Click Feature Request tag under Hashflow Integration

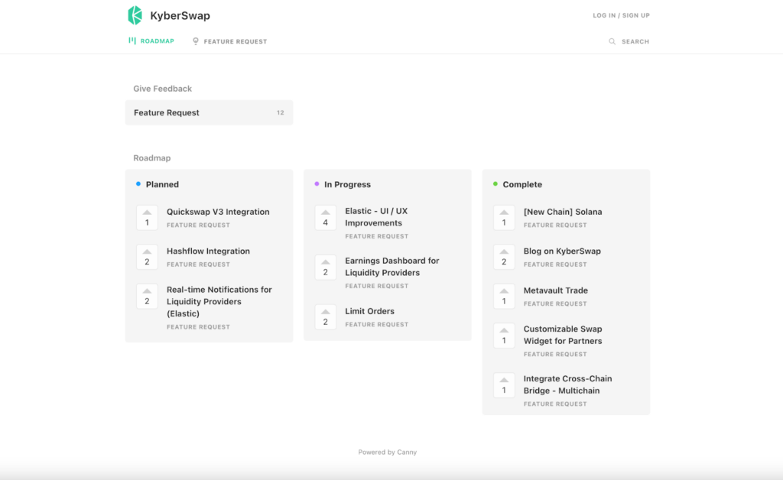pos(198,264)
